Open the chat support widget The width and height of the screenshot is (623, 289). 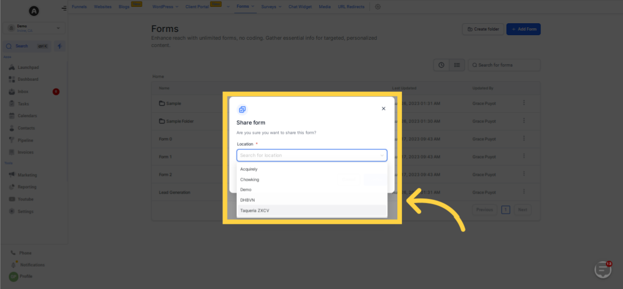[603, 270]
